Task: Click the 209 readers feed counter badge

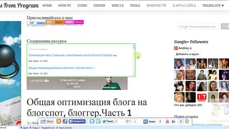Action: click(36, 23)
